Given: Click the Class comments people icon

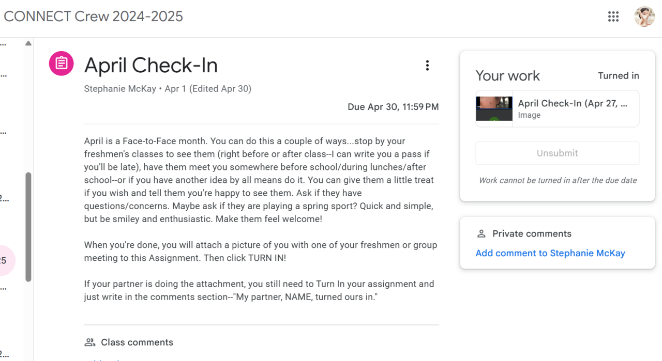Looking at the screenshot, I should [x=90, y=342].
